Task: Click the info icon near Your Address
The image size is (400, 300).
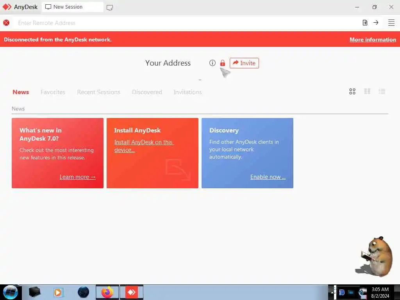Action: click(212, 63)
